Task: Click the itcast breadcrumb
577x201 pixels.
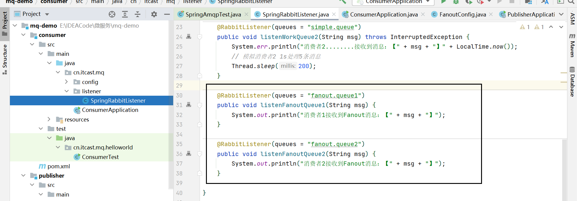Action: pyautogui.click(x=151, y=2)
